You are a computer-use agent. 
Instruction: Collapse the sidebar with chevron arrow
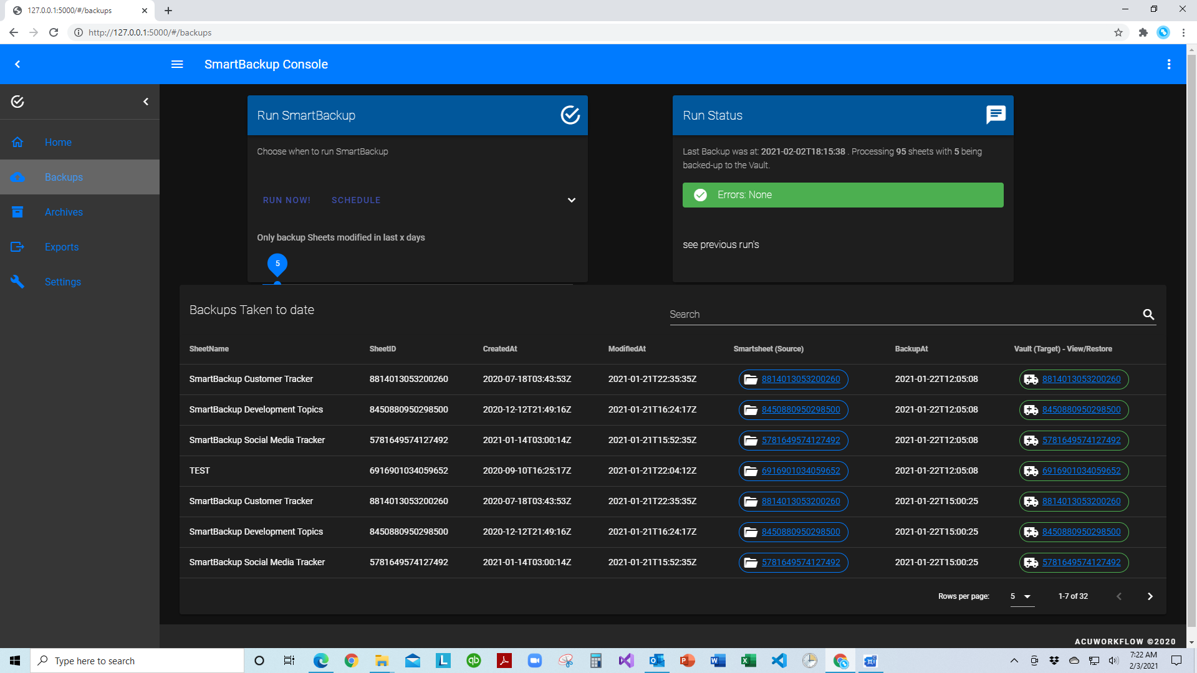tap(146, 102)
